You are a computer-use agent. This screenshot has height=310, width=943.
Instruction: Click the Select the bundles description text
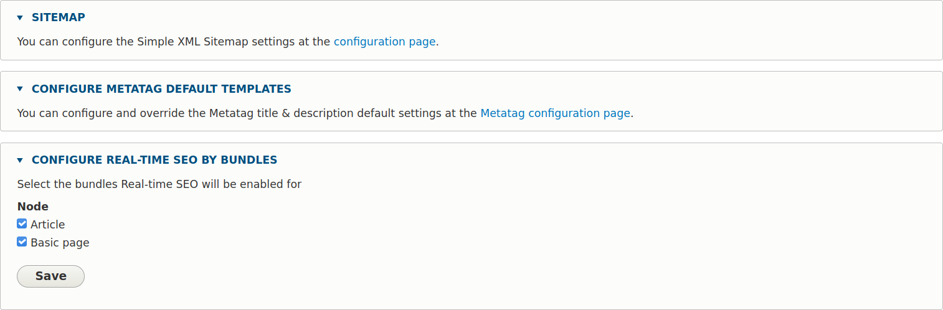pyautogui.click(x=159, y=184)
